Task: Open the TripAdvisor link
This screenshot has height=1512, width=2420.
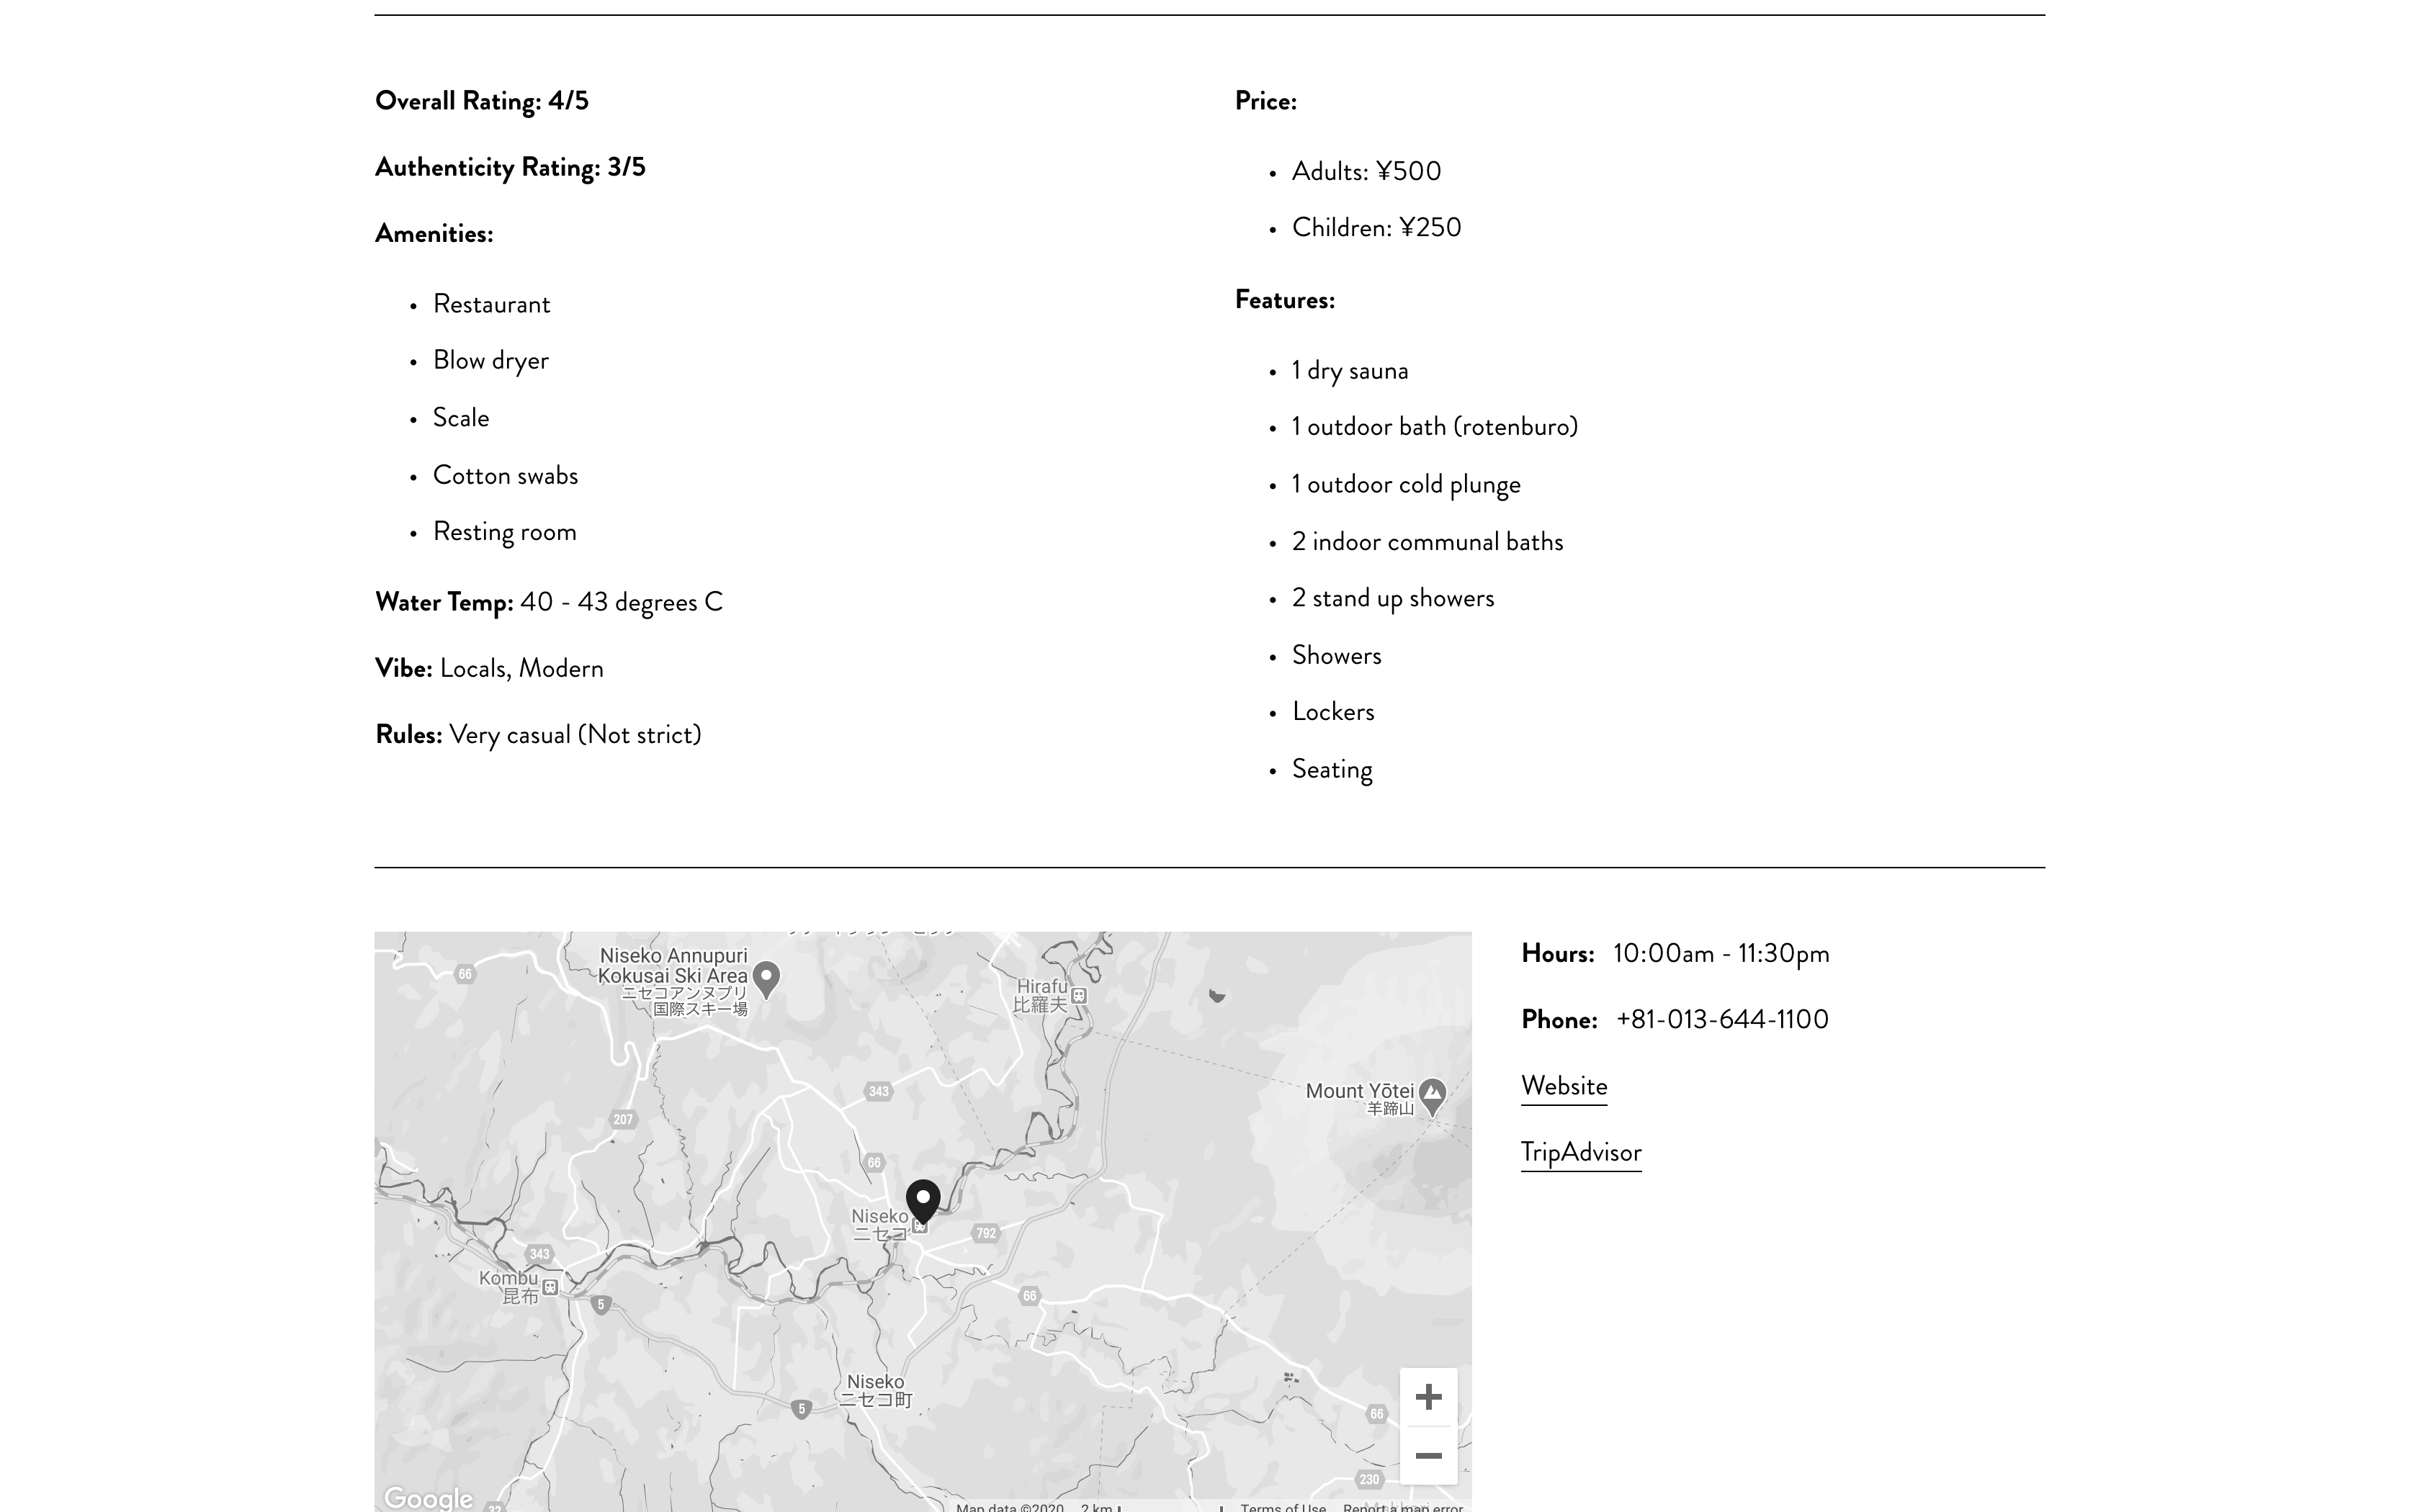Action: pyautogui.click(x=1580, y=1152)
